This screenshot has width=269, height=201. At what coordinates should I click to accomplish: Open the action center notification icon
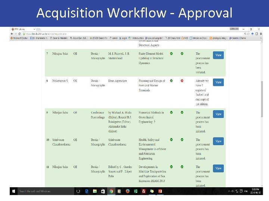pos(241,191)
